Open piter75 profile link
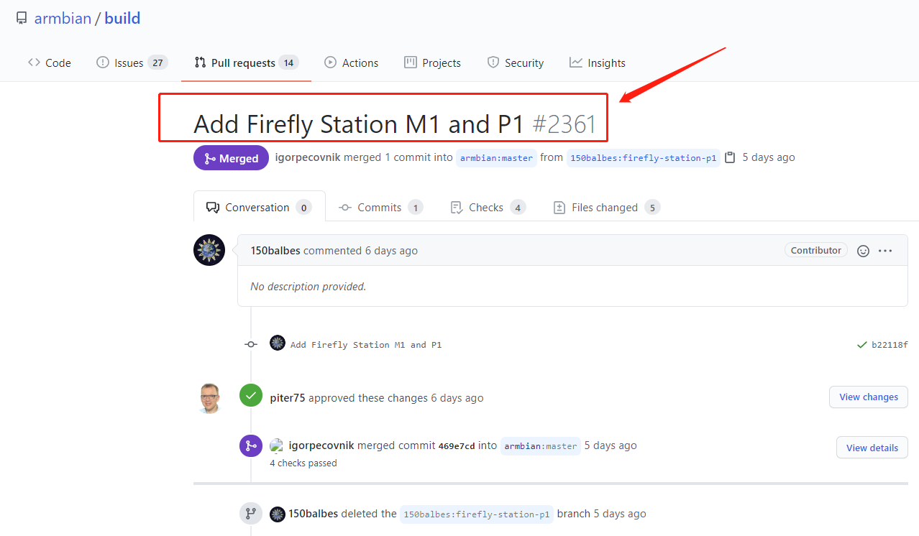Image resolution: width=919 pixels, height=536 pixels. point(288,398)
